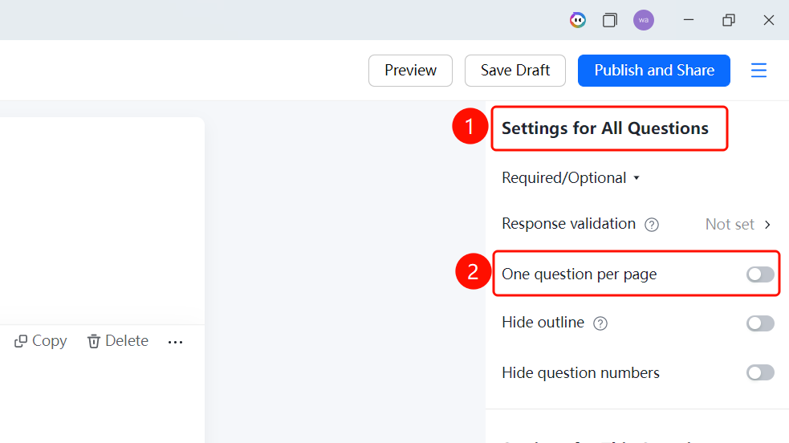
Task: Click the Save Draft button
Action: click(x=515, y=71)
